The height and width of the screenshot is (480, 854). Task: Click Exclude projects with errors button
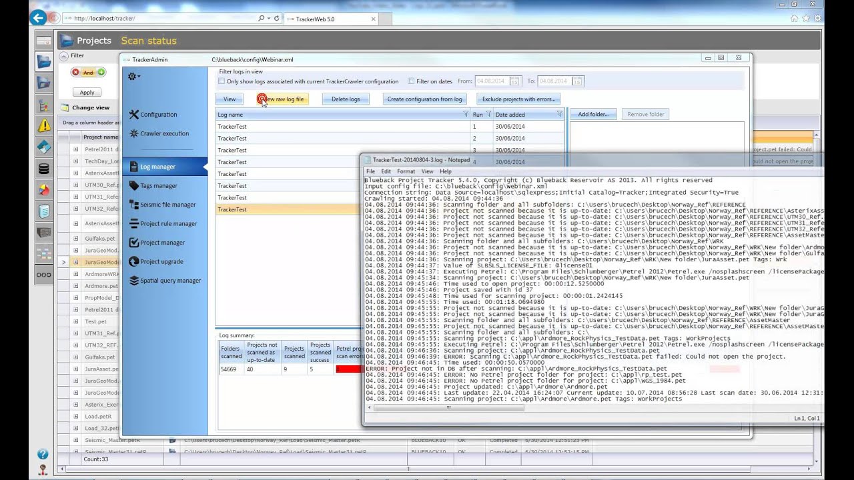pyautogui.click(x=518, y=99)
